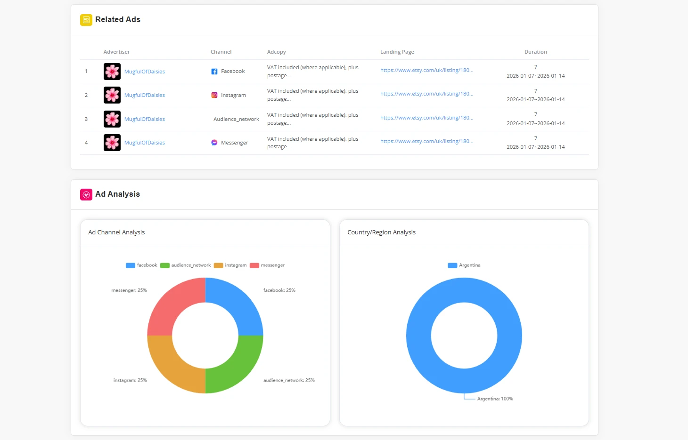Viewport: 688px width, 440px height.
Task: Click the Instagram channel icon in row 2
Action: [x=214, y=95]
